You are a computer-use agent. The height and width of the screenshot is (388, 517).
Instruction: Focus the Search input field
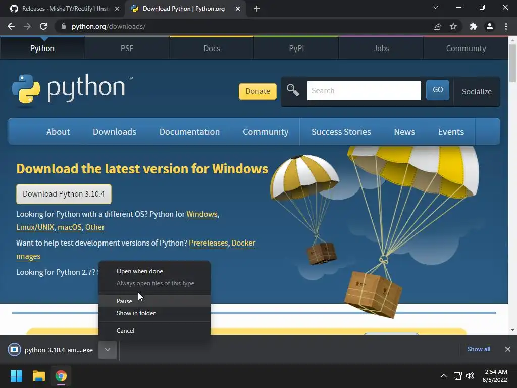tap(364, 91)
